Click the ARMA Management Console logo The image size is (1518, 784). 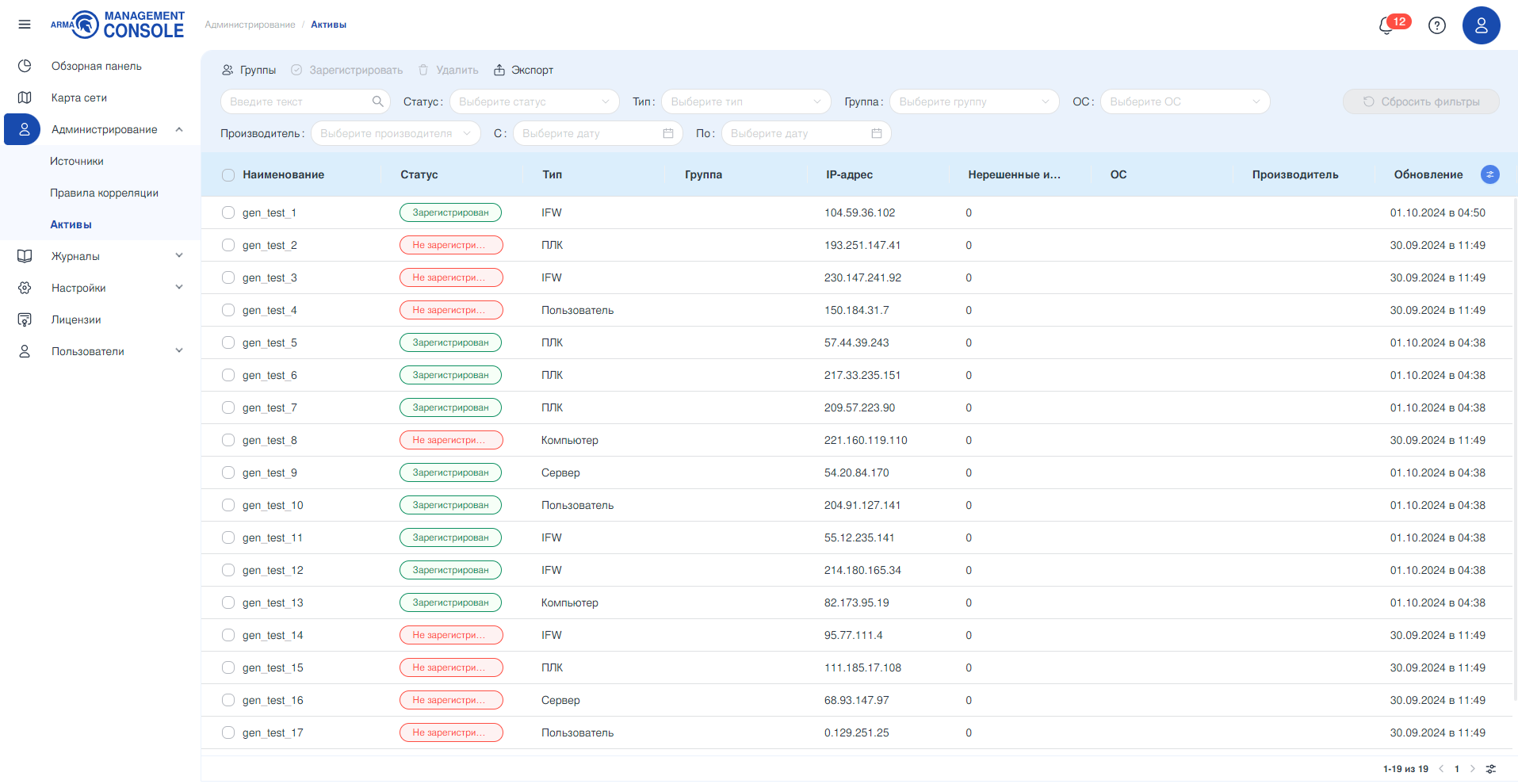point(117,25)
